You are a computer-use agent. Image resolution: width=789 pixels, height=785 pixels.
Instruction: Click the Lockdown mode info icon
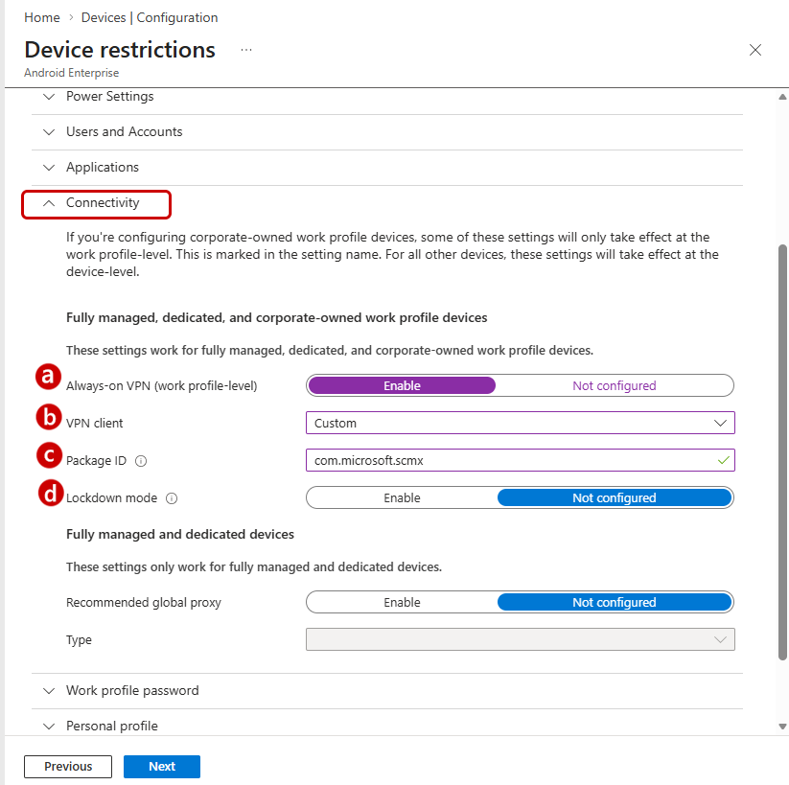[172, 498]
